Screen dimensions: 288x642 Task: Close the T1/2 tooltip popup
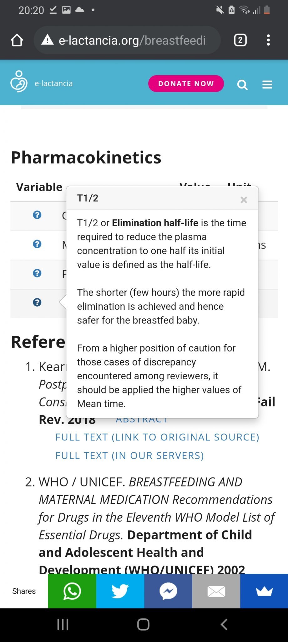244,200
